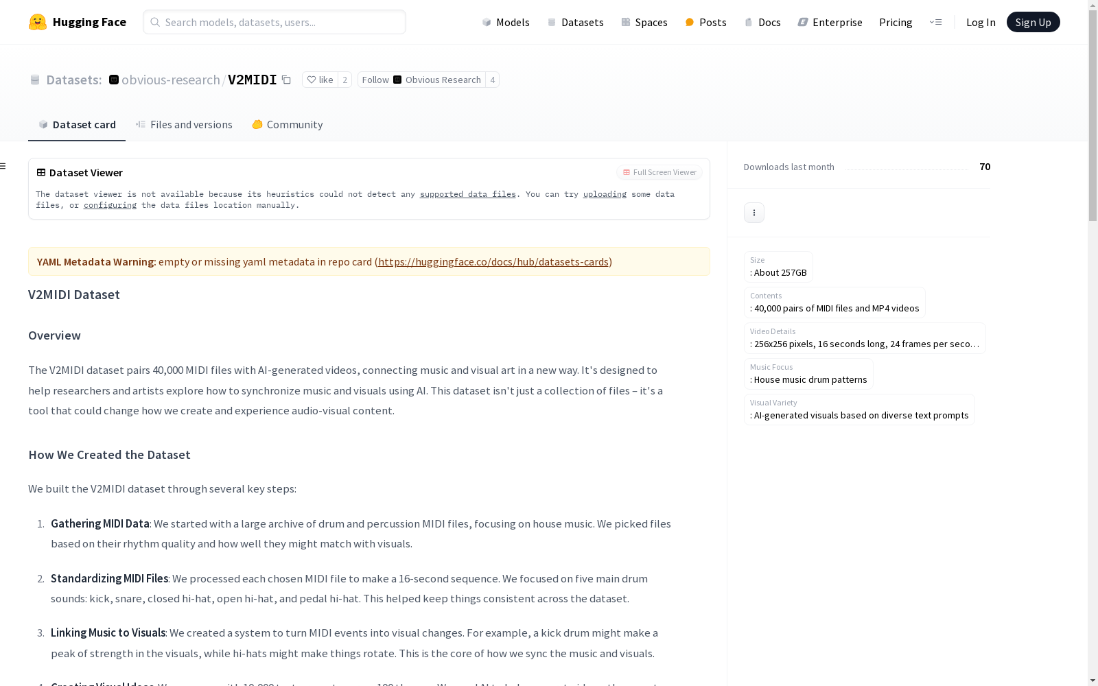Follow Obvious Research organization
1098x686 pixels.
click(x=421, y=80)
